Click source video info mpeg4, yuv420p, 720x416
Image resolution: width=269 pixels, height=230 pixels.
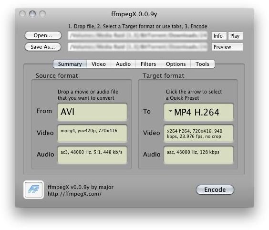pyautogui.click(x=93, y=134)
